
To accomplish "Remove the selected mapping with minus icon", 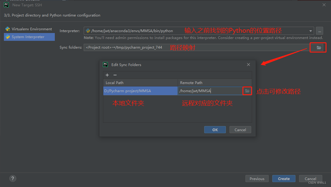I will pyautogui.click(x=115, y=75).
